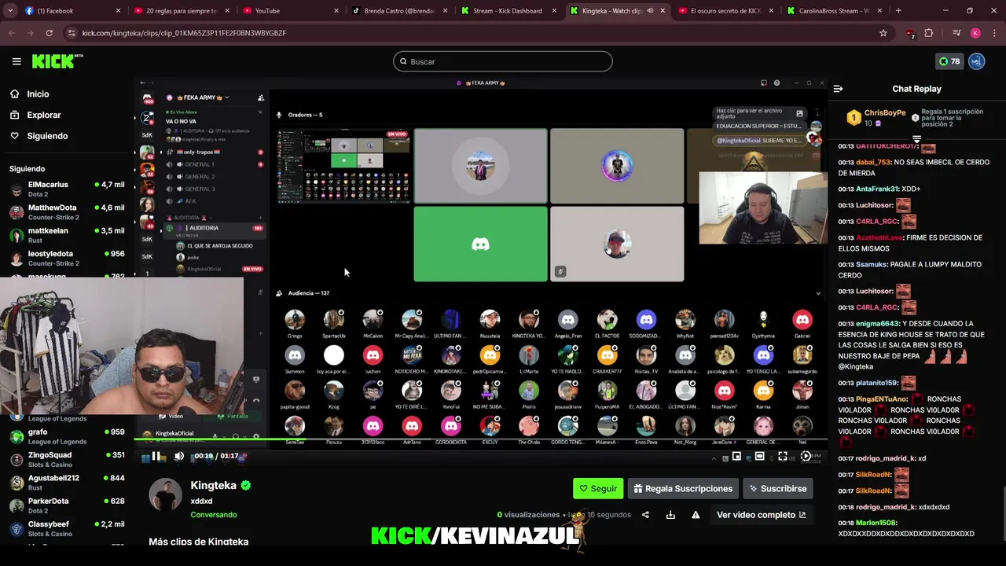The width and height of the screenshot is (1006, 566).
Task: Pause the clip playback
Action: [x=156, y=456]
